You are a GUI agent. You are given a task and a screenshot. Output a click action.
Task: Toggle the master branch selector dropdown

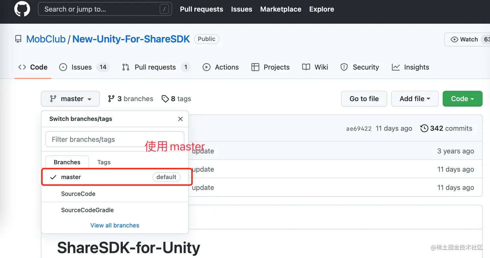pyautogui.click(x=70, y=99)
